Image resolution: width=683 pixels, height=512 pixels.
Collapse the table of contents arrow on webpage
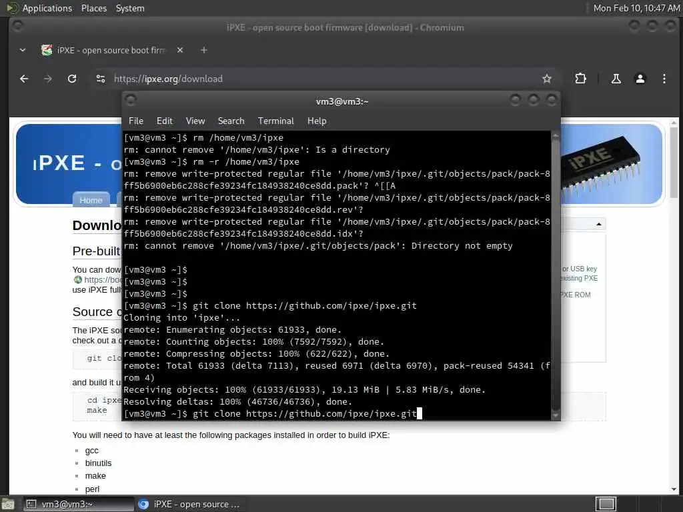pyautogui.click(x=598, y=224)
